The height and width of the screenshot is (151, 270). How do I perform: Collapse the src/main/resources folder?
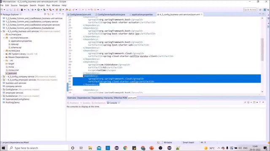point(4,38)
